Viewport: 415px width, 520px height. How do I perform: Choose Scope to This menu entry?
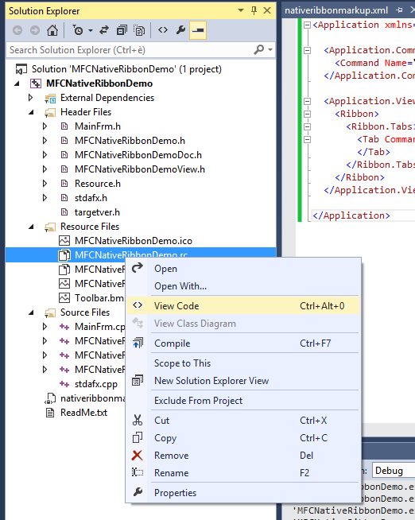pyautogui.click(x=243, y=363)
